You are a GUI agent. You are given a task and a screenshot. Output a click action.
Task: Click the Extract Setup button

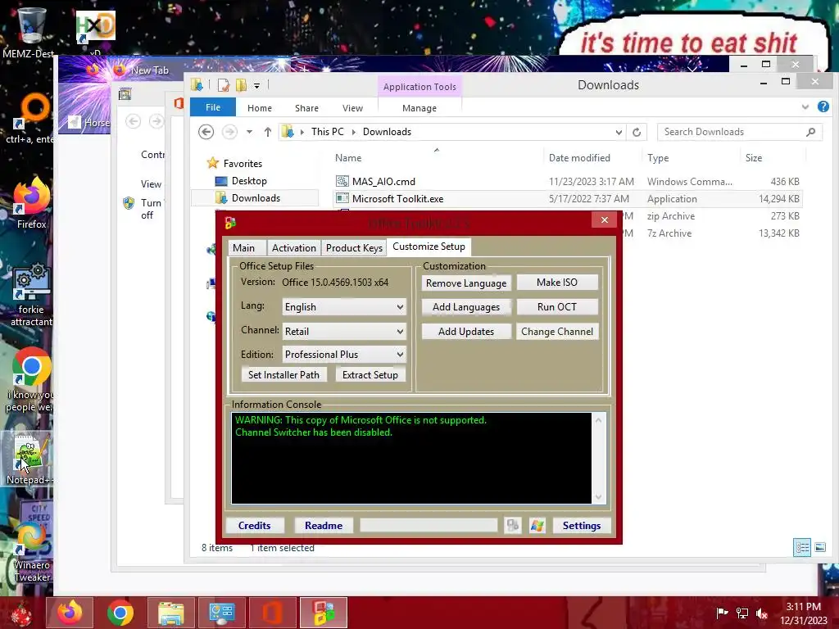[x=370, y=375]
